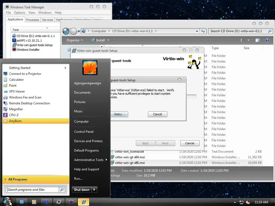Click the Start menu search magnifier
This screenshot has height=206, width=275.
pos(62,190)
